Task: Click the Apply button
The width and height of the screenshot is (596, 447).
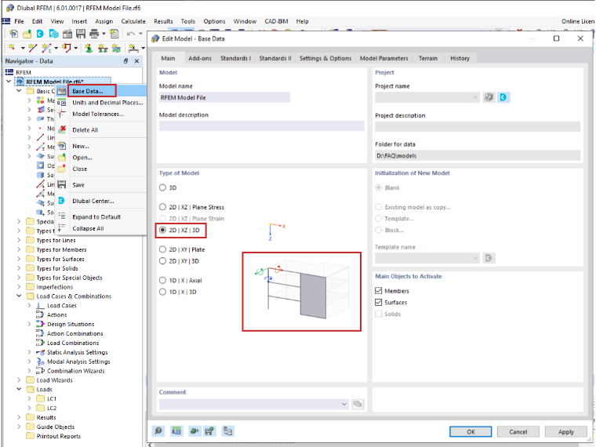Action: [x=566, y=431]
